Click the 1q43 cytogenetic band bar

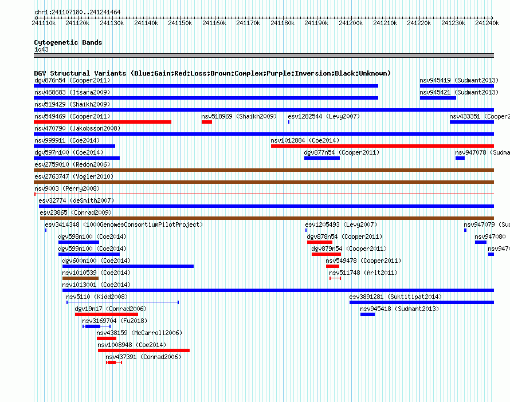coord(264,56)
